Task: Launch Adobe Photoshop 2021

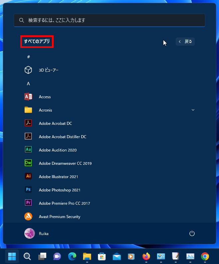Action: [59, 190]
